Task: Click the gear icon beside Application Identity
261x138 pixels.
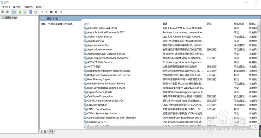Action: (x=85, y=45)
